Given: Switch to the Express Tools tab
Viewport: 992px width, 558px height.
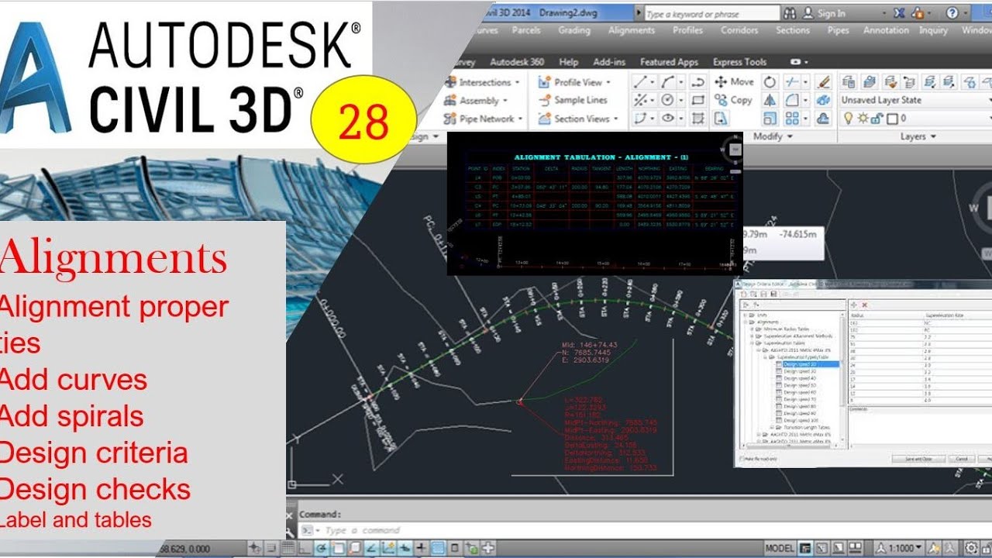Looking at the screenshot, I should [739, 62].
